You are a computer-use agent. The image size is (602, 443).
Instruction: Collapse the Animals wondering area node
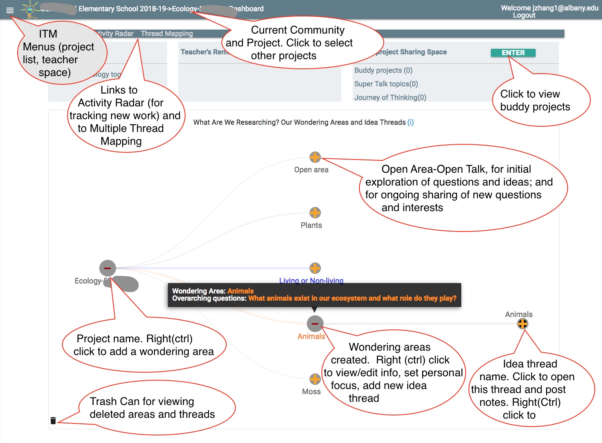[314, 323]
